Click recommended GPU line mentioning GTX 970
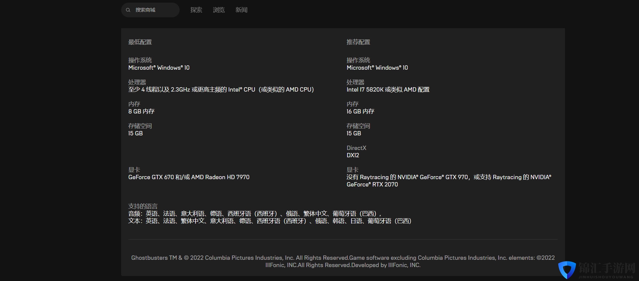 point(449,177)
